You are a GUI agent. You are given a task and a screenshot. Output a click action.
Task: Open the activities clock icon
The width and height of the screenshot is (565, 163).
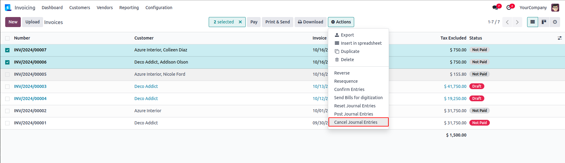point(509,8)
